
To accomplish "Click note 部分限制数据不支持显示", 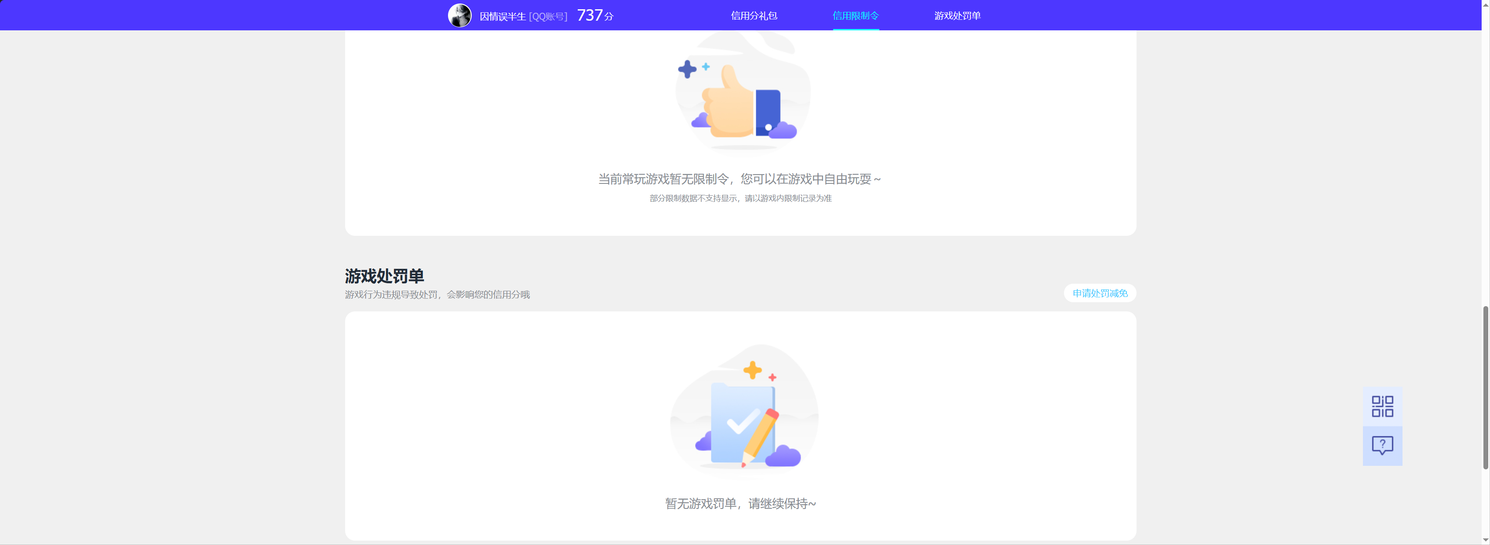I will [693, 198].
